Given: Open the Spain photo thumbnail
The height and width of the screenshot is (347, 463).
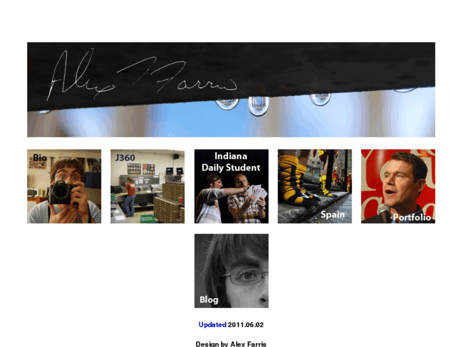Looking at the screenshot, I should [x=315, y=187].
